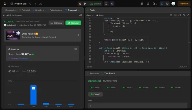Switch to the Editorial tab
Screen dimensions: 192x110
[x=24, y=10]
